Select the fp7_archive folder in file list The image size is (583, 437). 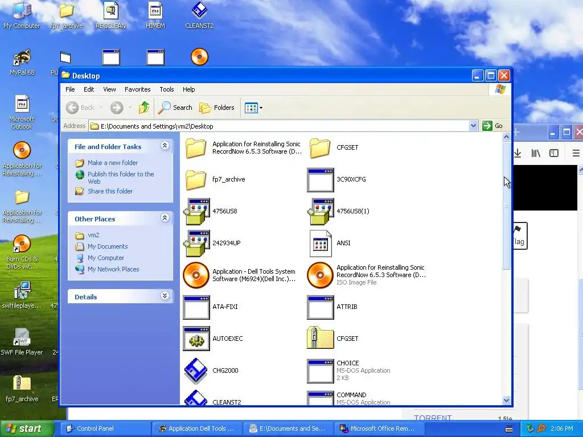(196, 179)
